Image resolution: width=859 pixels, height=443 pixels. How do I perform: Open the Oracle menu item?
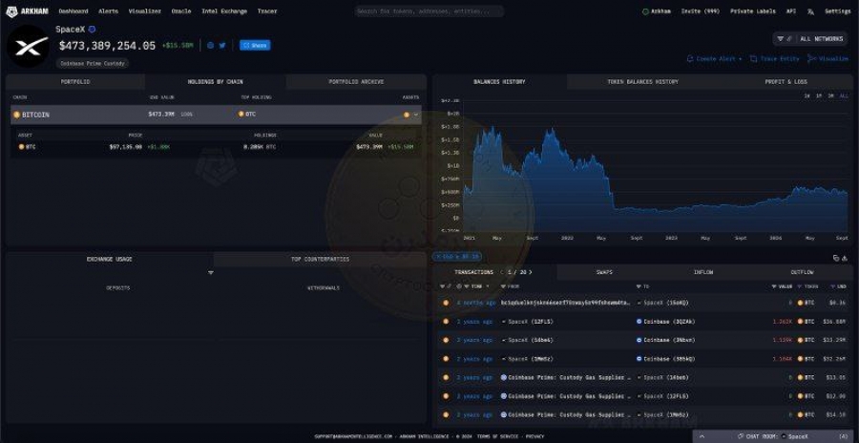(x=181, y=11)
